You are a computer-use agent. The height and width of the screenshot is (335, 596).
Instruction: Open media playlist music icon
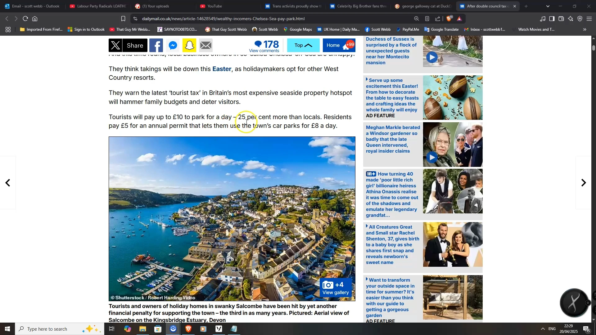pyautogui.click(x=543, y=19)
